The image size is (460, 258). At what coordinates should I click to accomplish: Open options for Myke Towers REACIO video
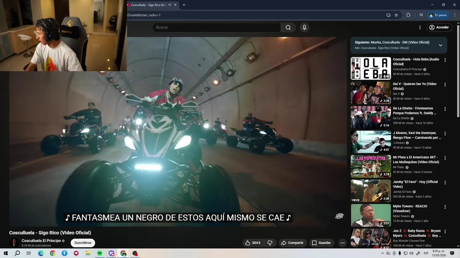[x=445, y=207]
